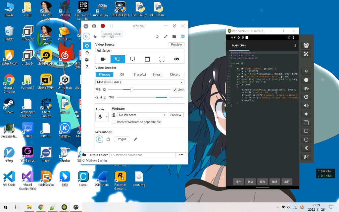This screenshot has height=212, width=339.
Task: Edit screenshots with the pencil icon
Action: 135,139
